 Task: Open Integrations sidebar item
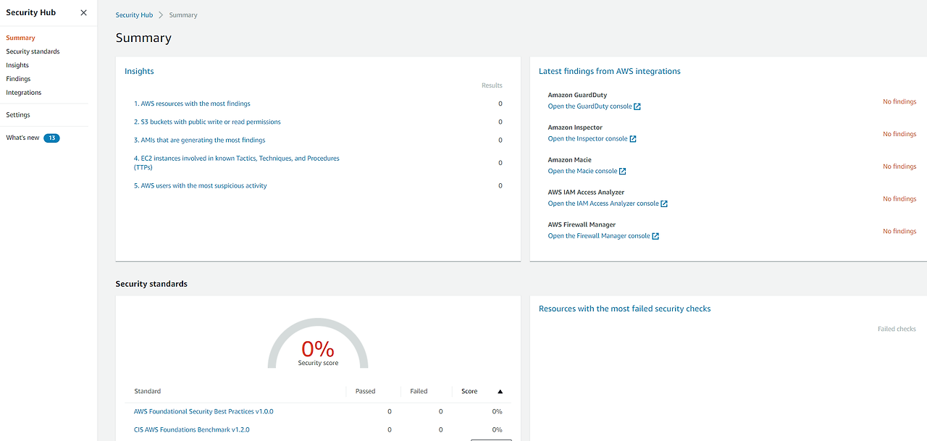(24, 93)
